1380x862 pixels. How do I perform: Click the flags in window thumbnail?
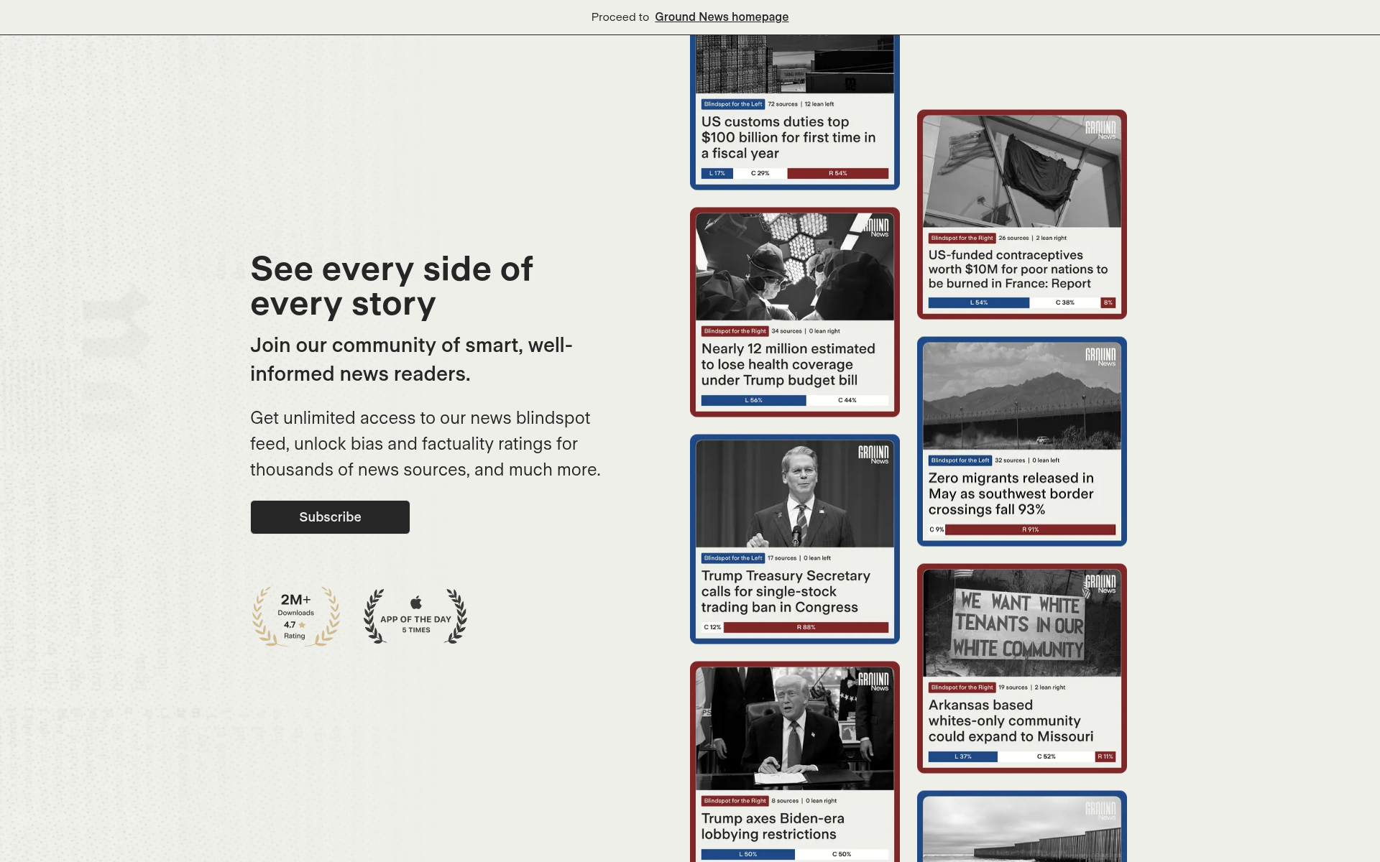(1022, 172)
